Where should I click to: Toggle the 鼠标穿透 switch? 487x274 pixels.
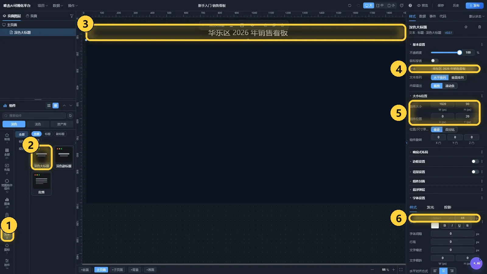tap(435, 61)
